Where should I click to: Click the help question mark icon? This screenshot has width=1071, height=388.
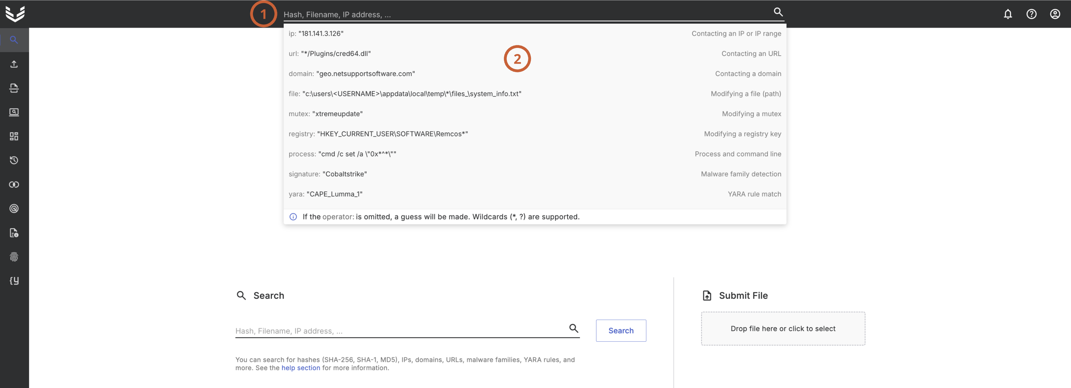pyautogui.click(x=1031, y=14)
